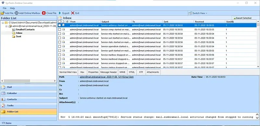Click the Emailed Contacts folder icon
The image size is (260, 126).
coord(14,29)
